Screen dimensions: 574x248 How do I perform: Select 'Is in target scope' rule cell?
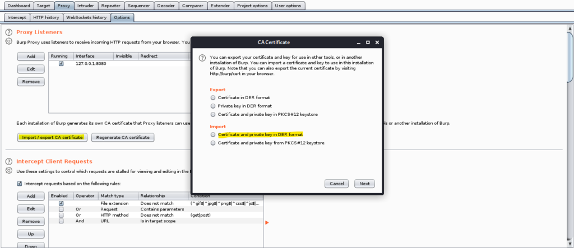[x=158, y=221]
